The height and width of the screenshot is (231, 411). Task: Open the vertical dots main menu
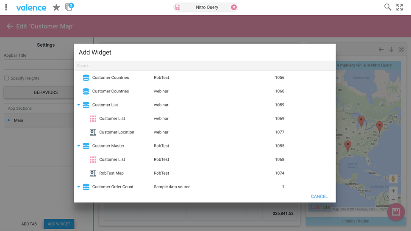click(6, 7)
